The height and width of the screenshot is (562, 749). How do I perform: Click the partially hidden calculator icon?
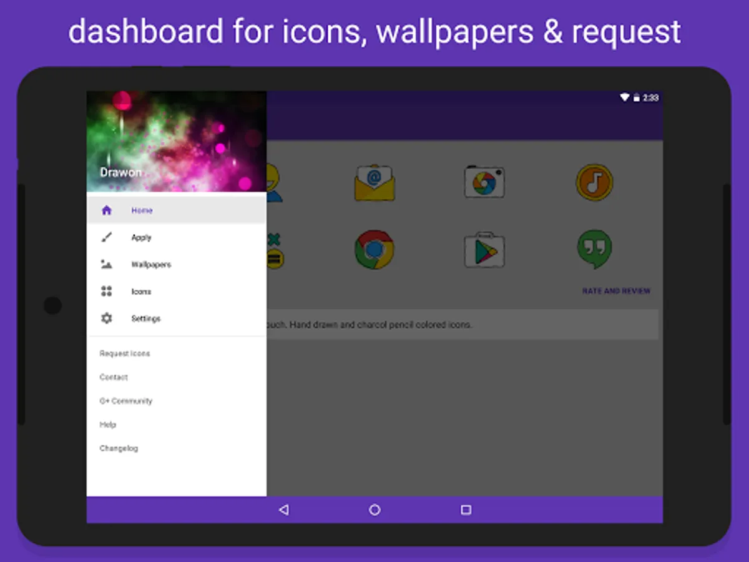275,250
